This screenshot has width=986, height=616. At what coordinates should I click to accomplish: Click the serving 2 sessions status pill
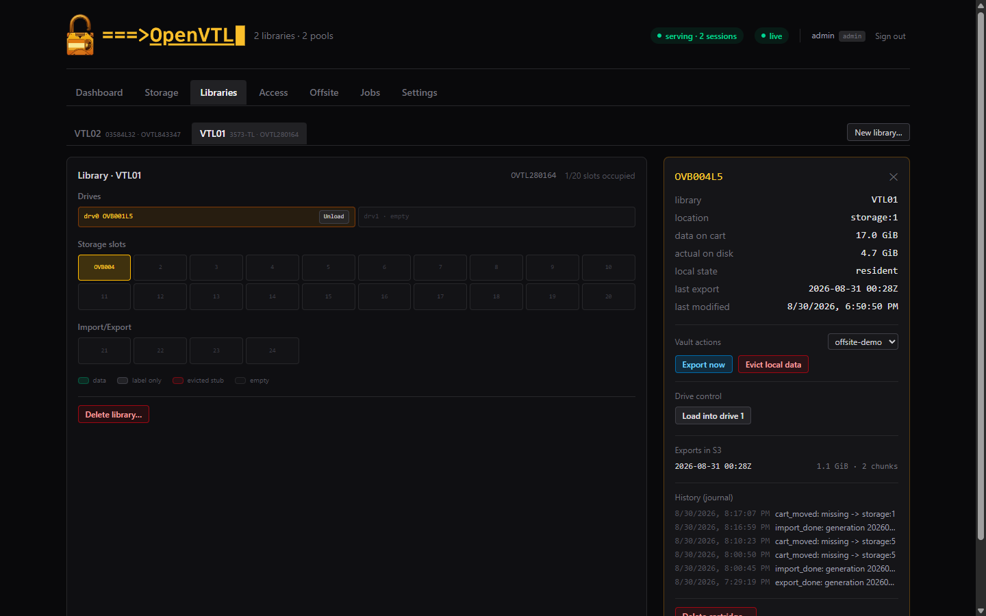click(x=697, y=36)
